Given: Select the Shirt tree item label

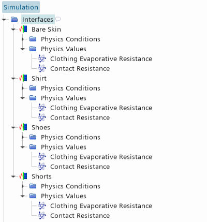Looking at the screenshot, I should point(39,78).
